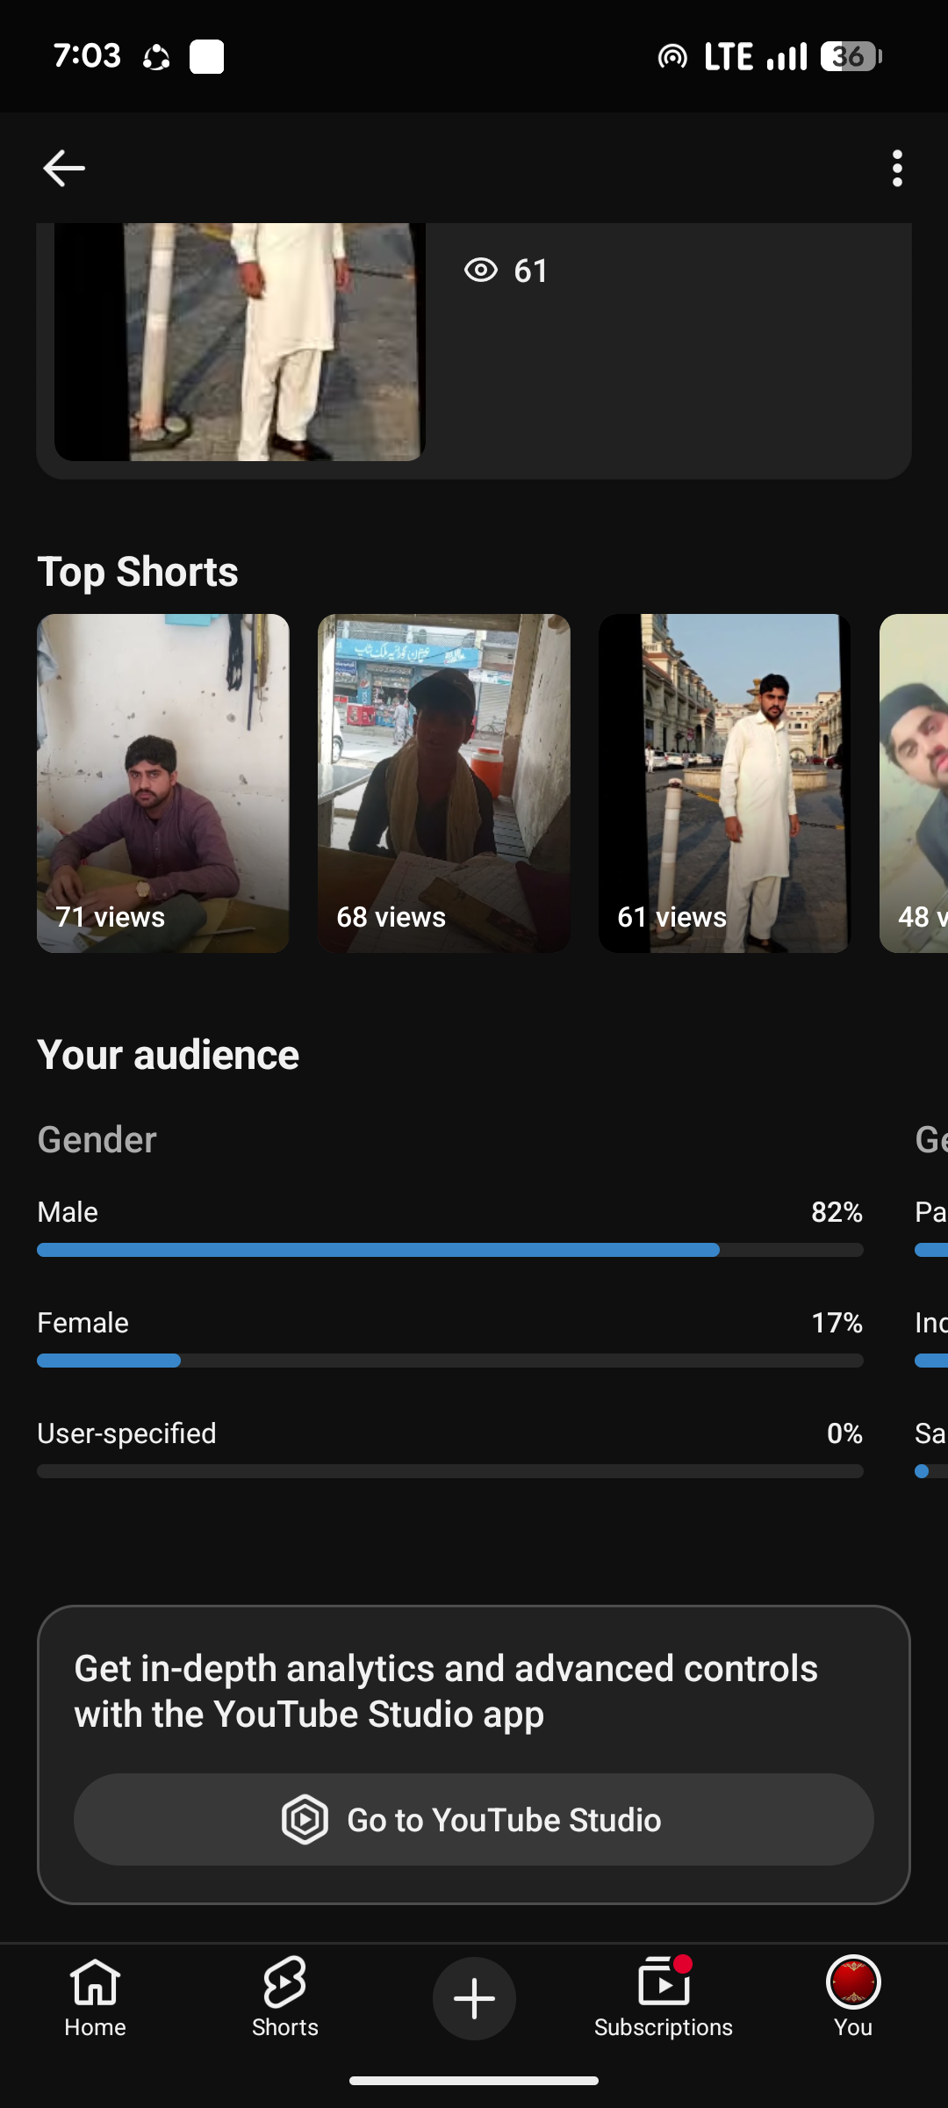The width and height of the screenshot is (948, 2108).
Task: Open the Subscriptions tab
Action: coord(664,1996)
